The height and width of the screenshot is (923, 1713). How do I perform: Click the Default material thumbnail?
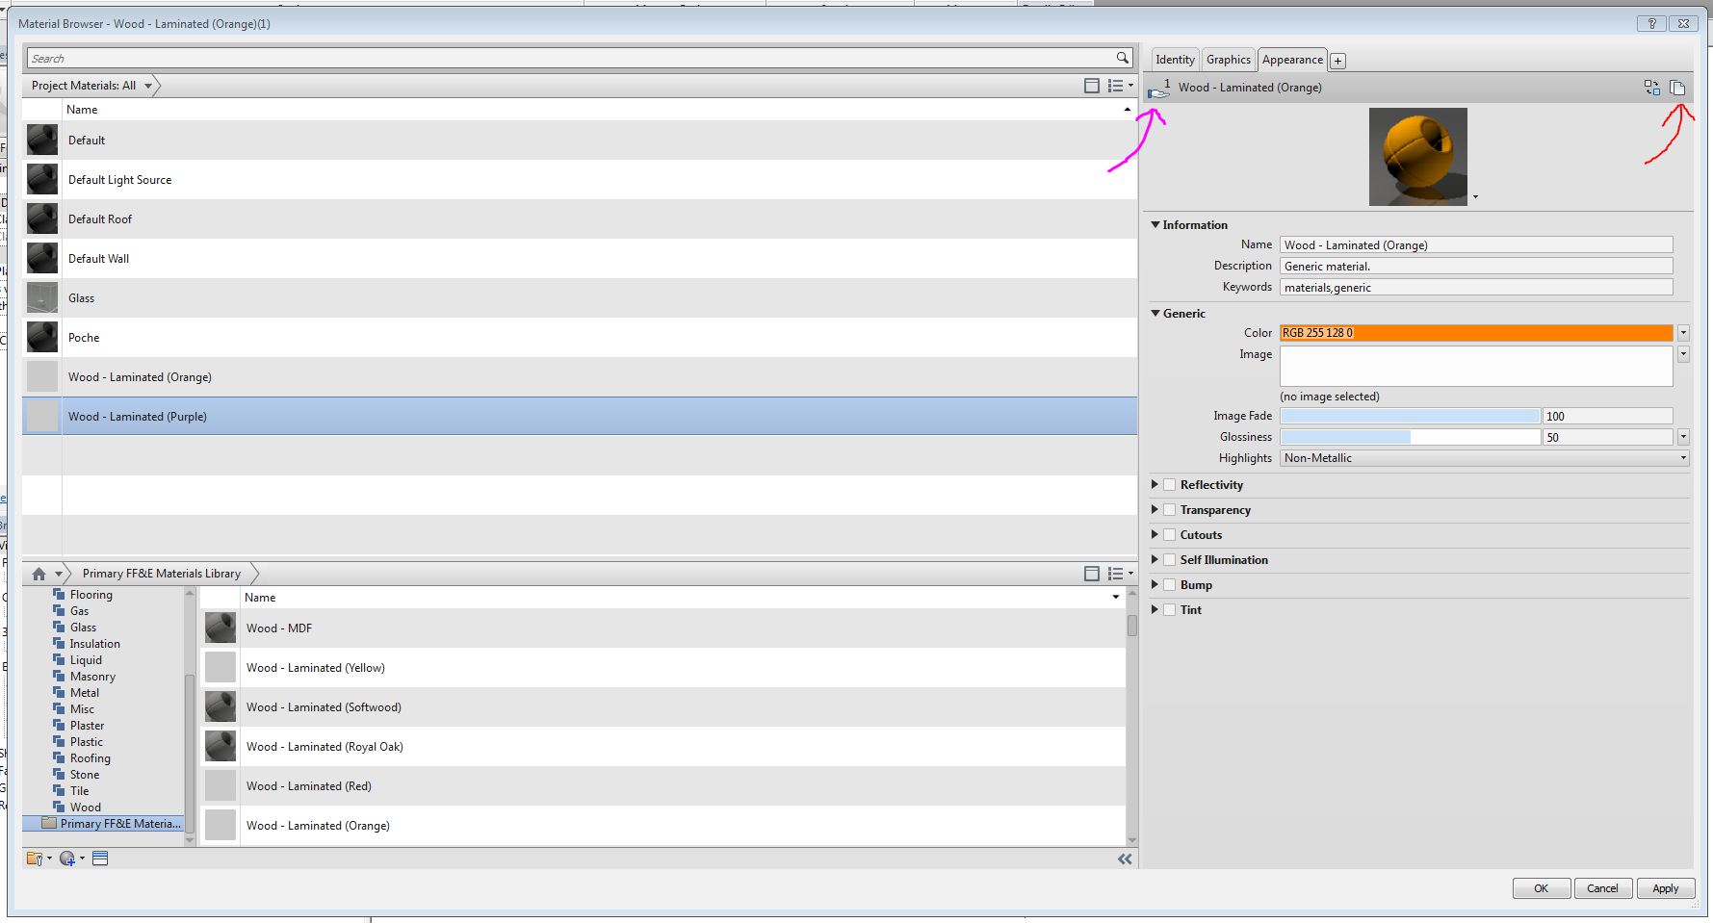[x=42, y=141]
